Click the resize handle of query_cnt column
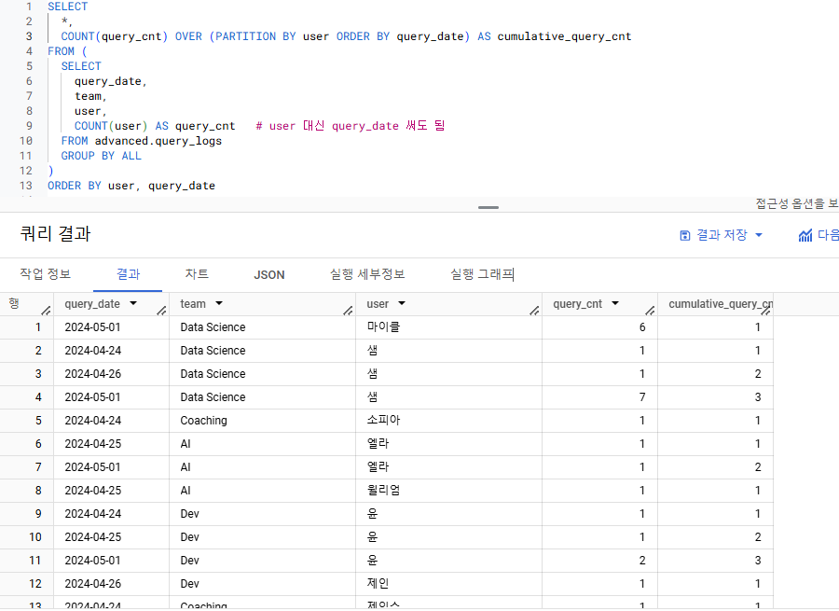839x611 pixels. coord(650,311)
